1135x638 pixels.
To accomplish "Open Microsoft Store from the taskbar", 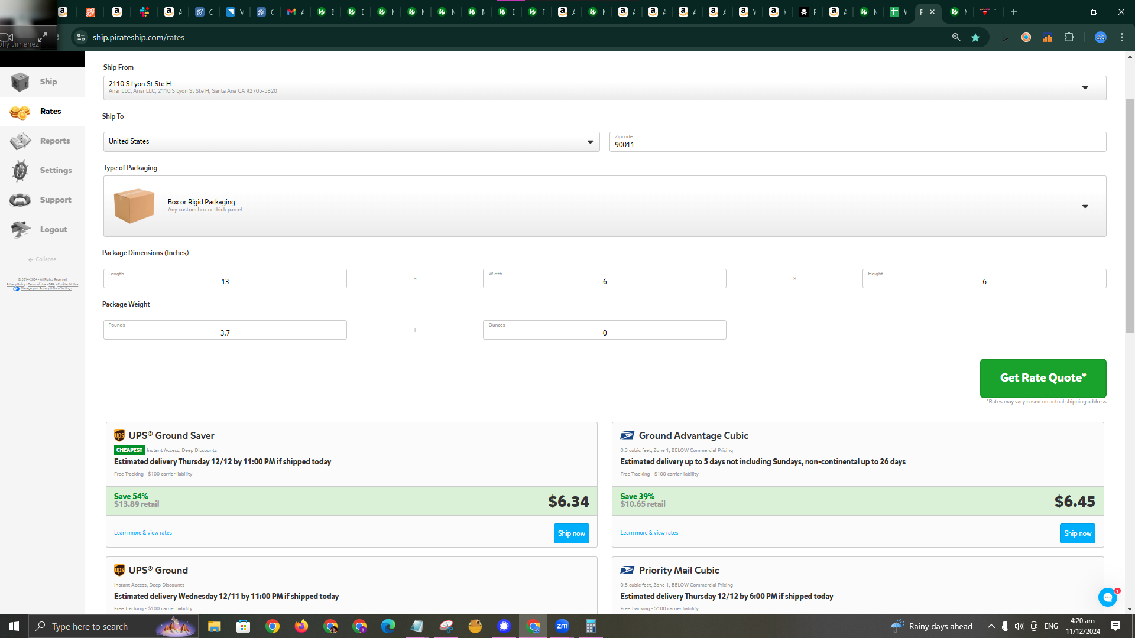I will pyautogui.click(x=243, y=626).
